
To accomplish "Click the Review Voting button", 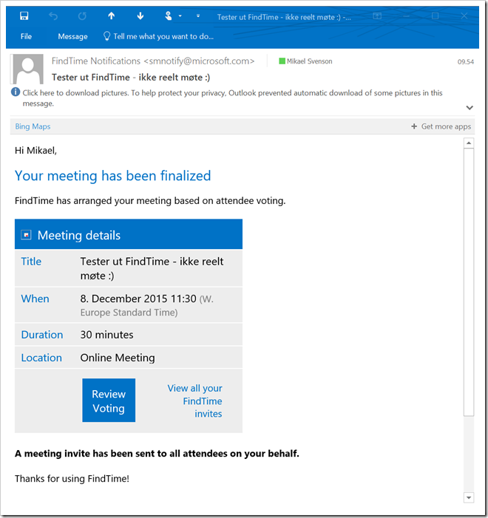I will (109, 400).
